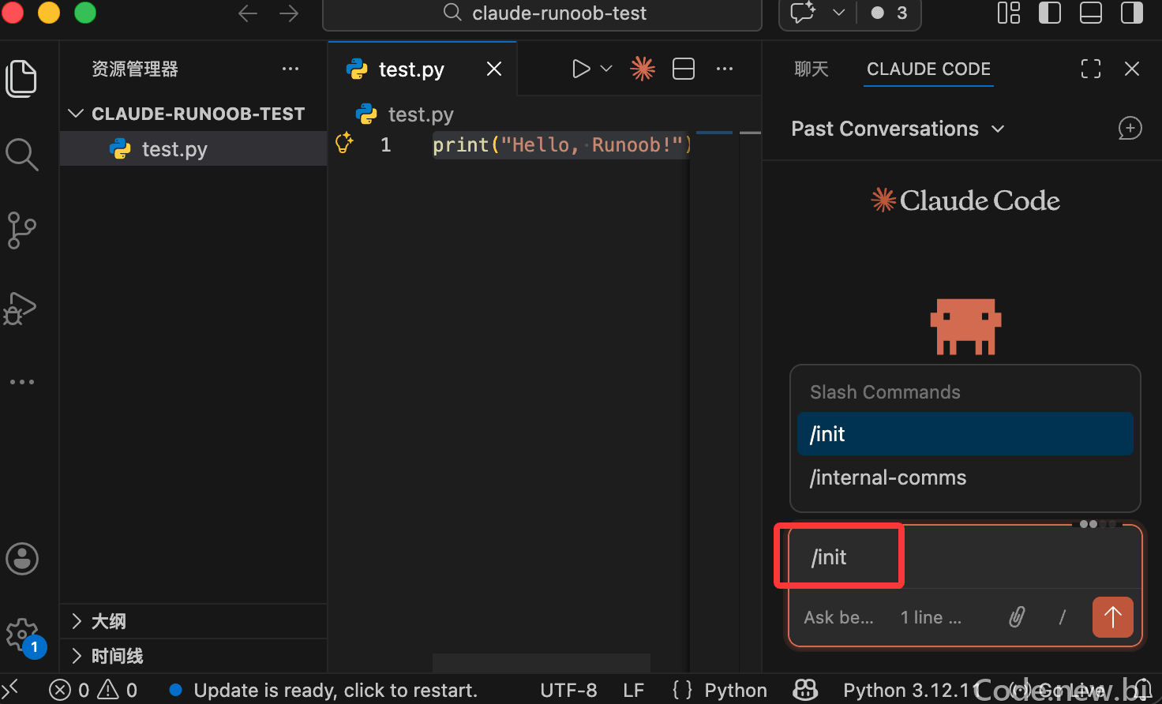The width and height of the screenshot is (1162, 704).
Task: Attach a file with the paperclip icon
Action: click(1017, 617)
